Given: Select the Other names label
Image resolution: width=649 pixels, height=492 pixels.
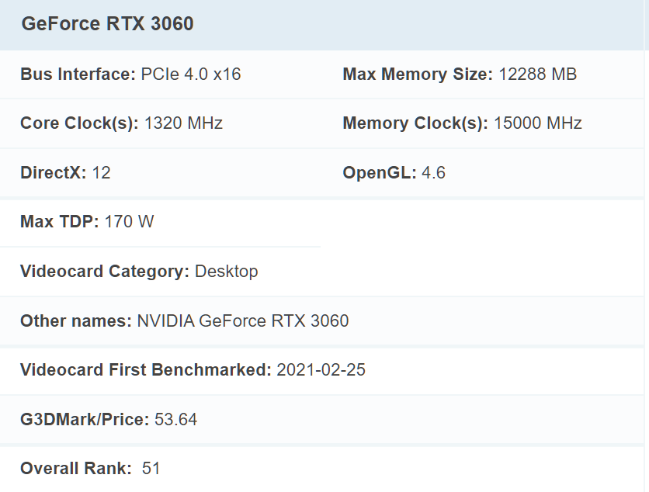Looking at the screenshot, I should click(76, 320).
